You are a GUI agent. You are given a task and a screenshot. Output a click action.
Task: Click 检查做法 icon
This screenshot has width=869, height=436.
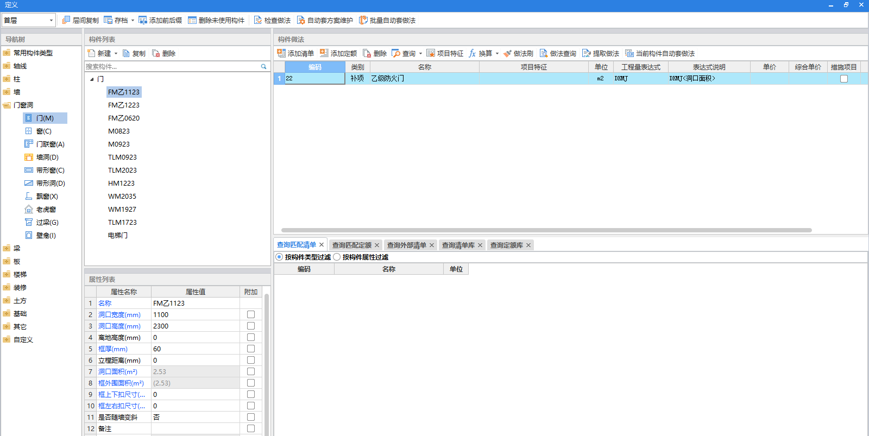coord(258,20)
